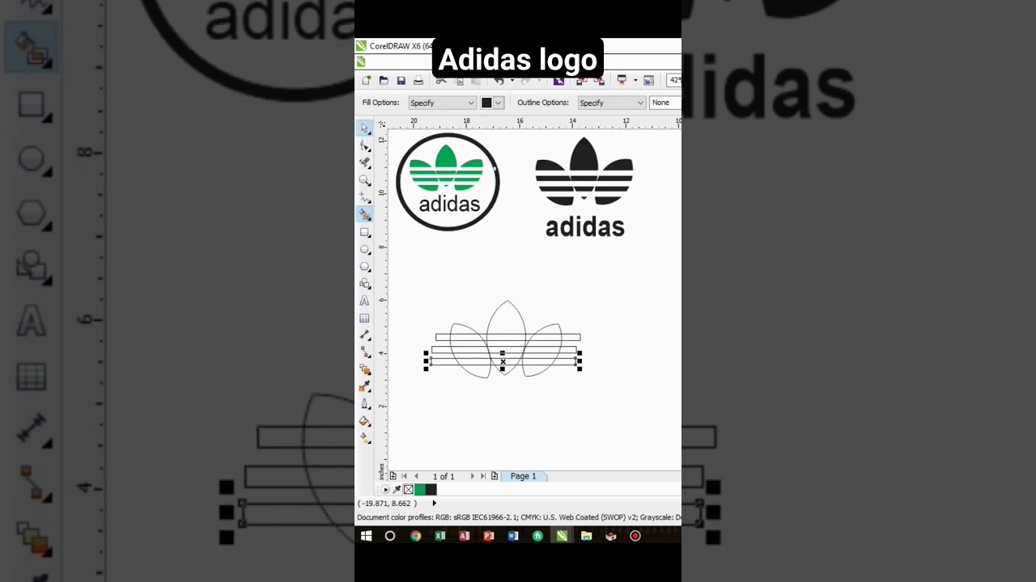Click the Undo arrow icon
This screenshot has width=1036, height=582.
tap(499, 81)
